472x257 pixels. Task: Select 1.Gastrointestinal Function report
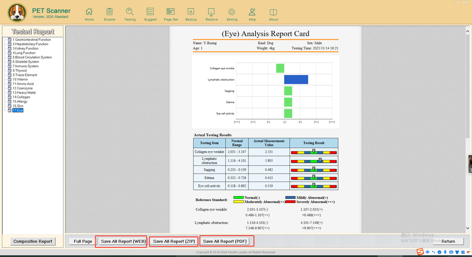[x=31, y=40]
